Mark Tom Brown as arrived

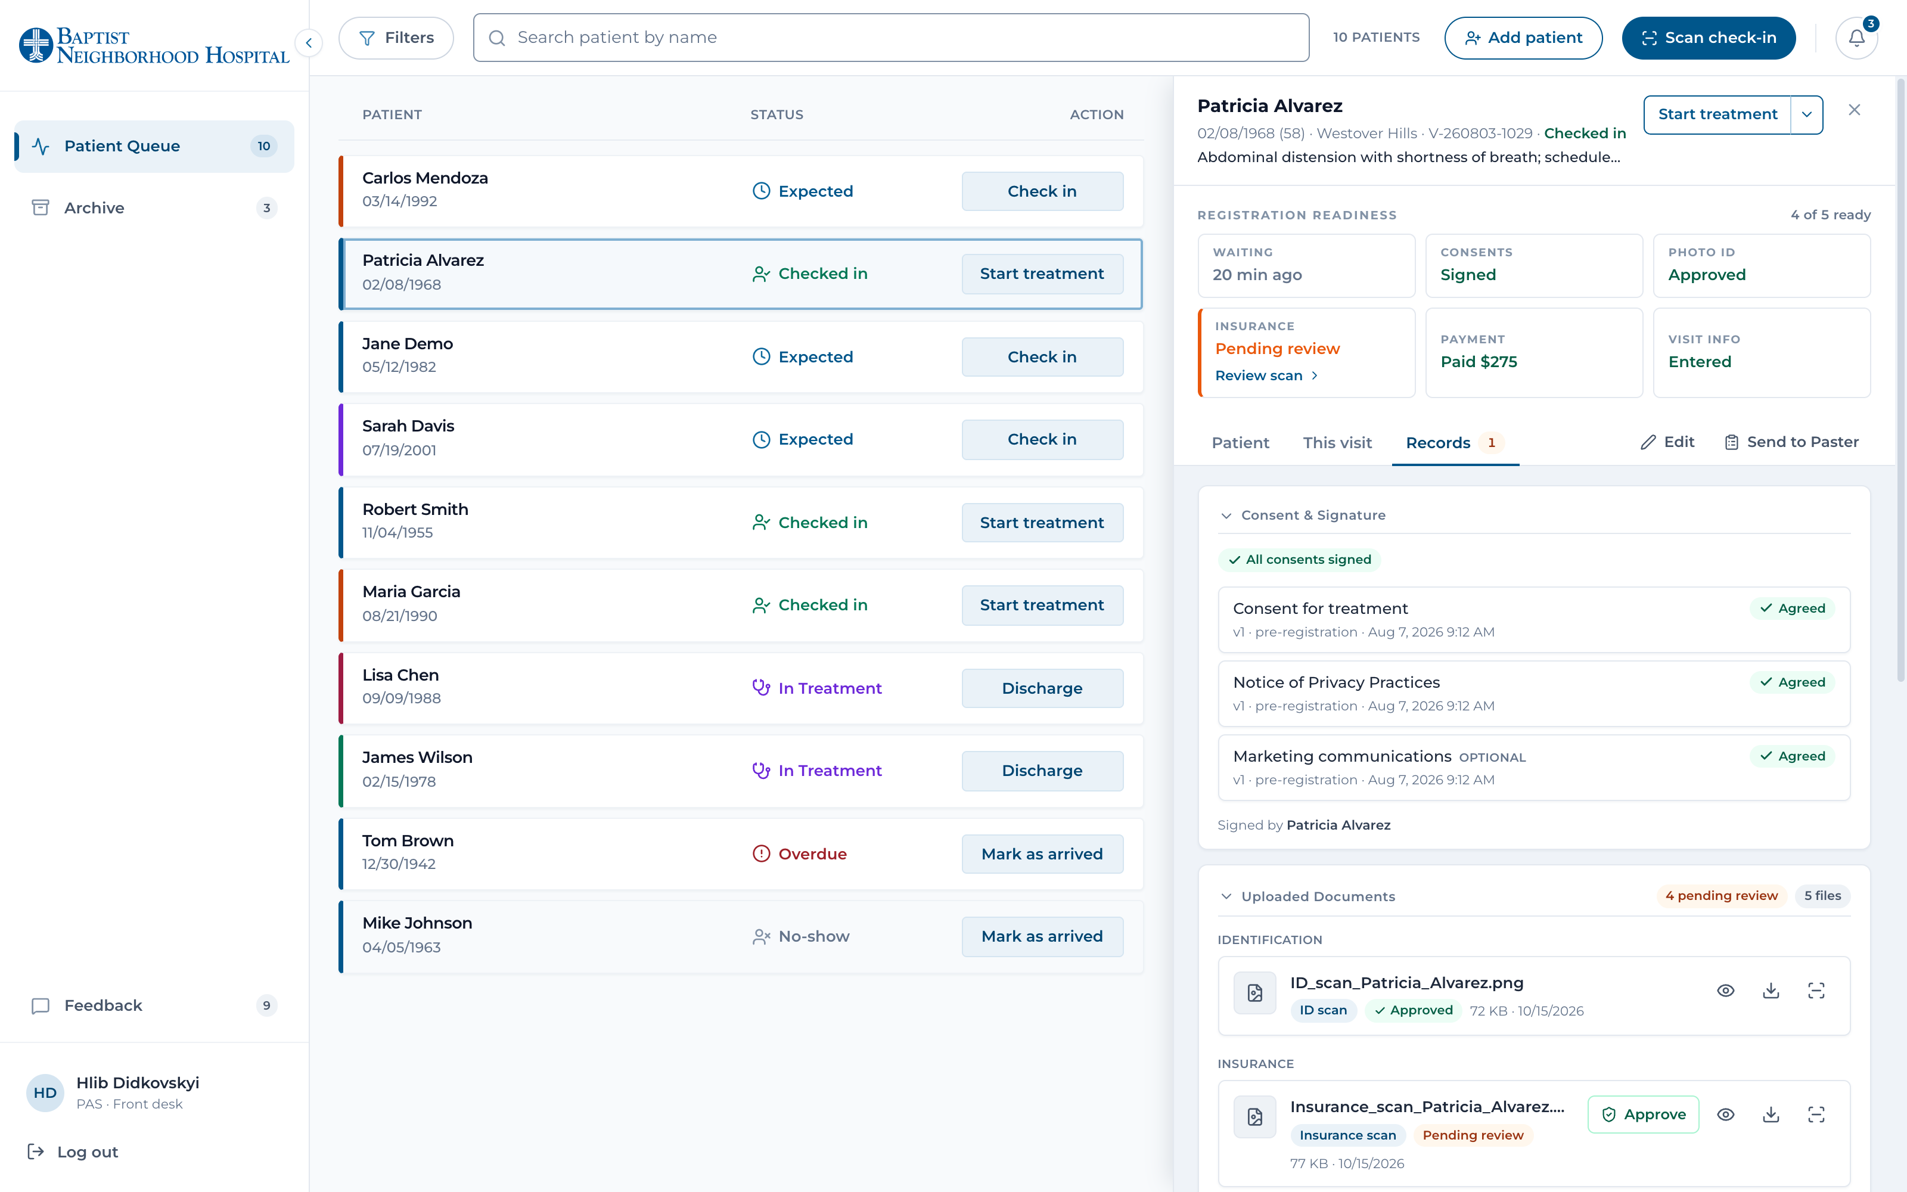(1042, 854)
